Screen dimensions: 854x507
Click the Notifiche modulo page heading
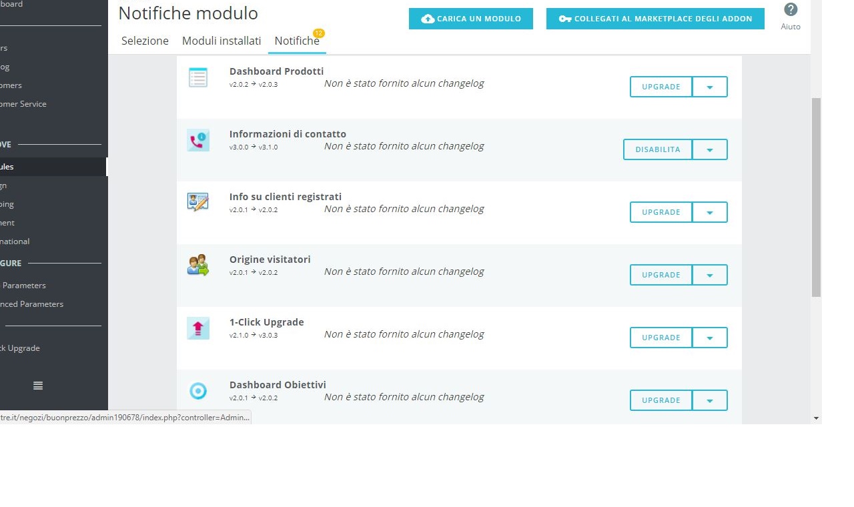tap(188, 13)
